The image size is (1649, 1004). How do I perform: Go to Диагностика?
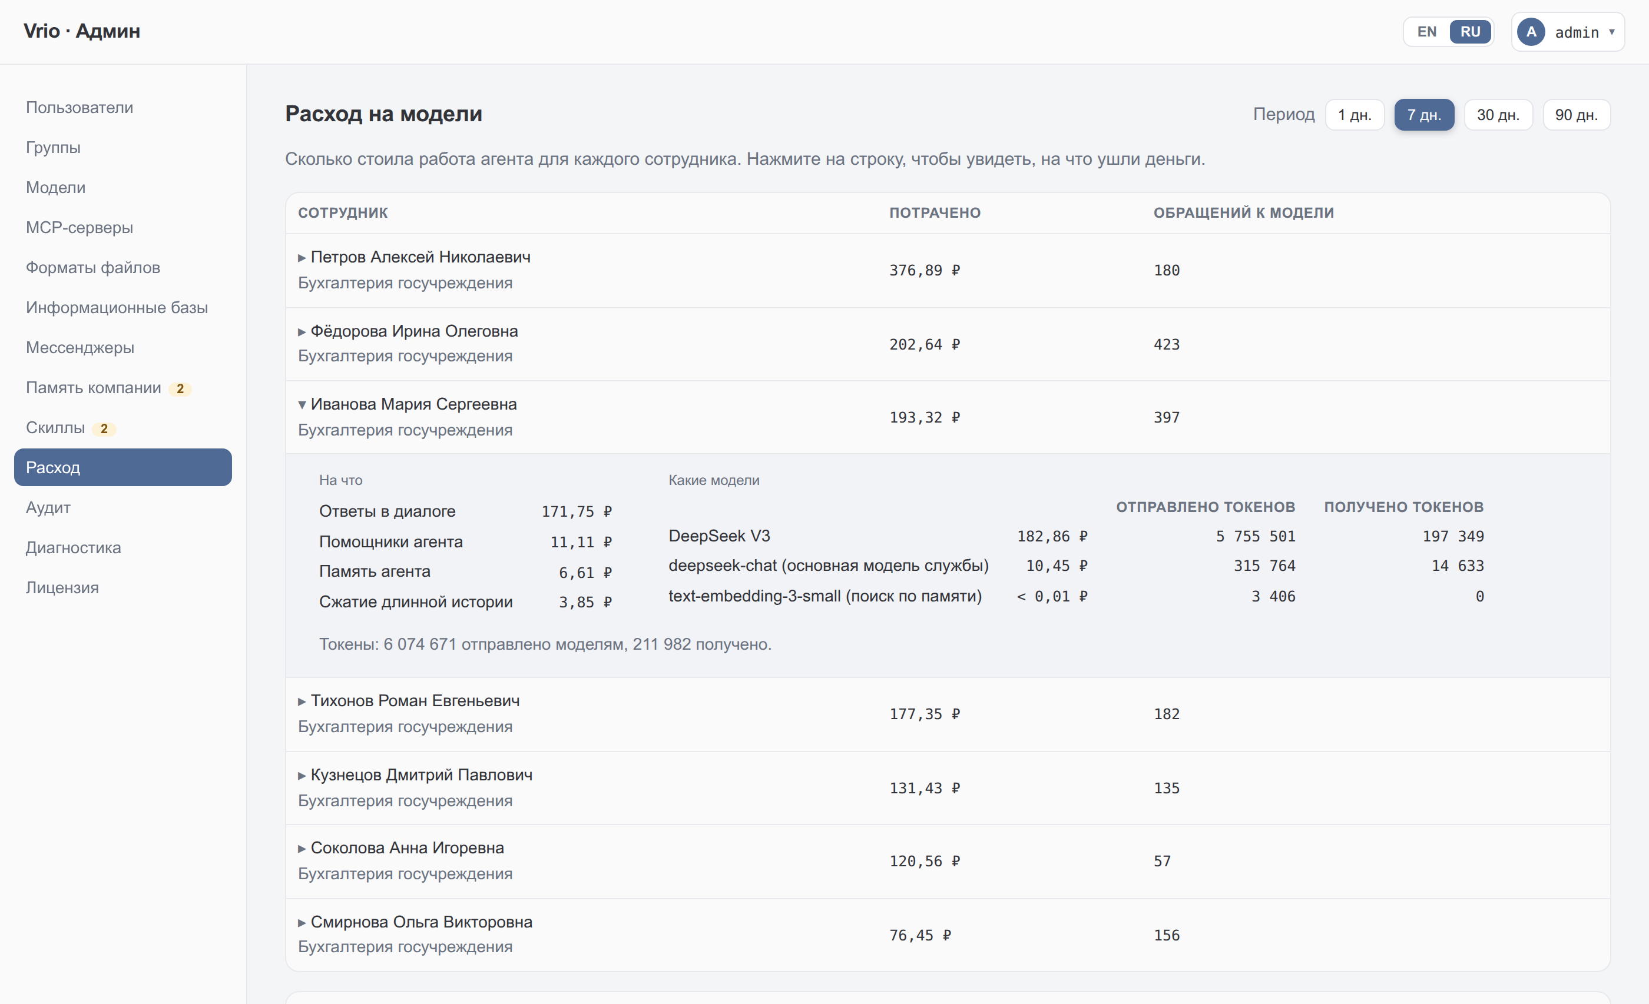(122, 548)
